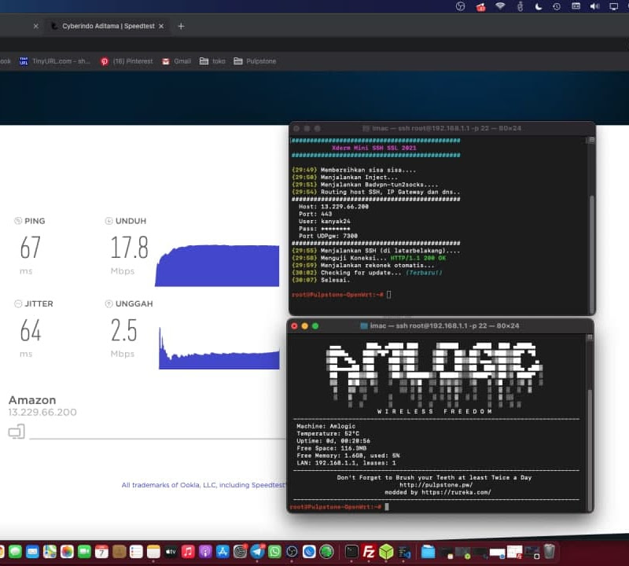The height and width of the screenshot is (566, 629).
Task: Click the UNDUH download speed 17.8
Action: [x=129, y=248]
